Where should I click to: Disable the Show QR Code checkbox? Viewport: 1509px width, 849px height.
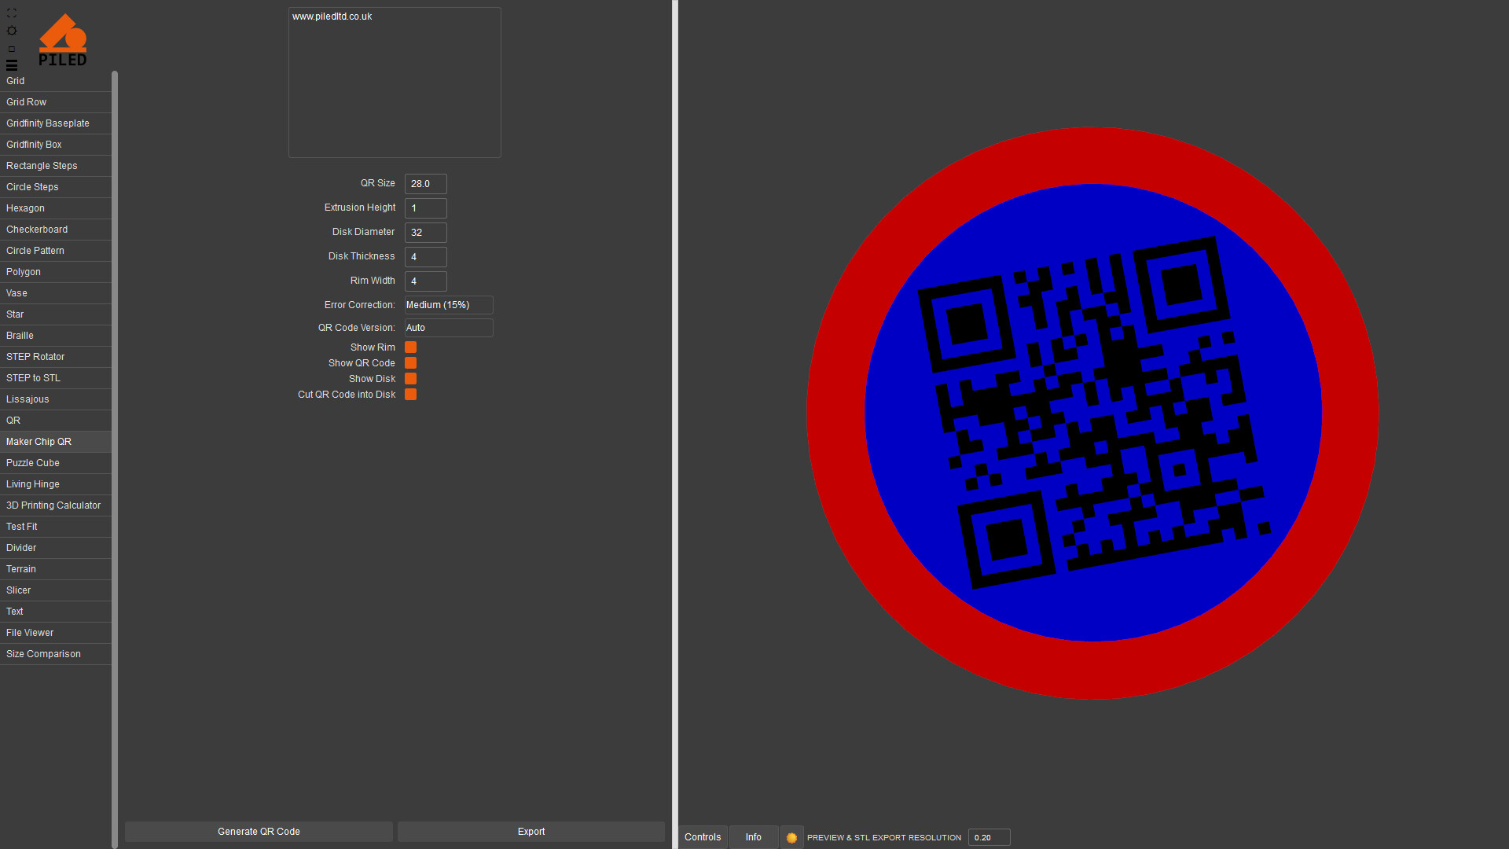[x=410, y=363]
